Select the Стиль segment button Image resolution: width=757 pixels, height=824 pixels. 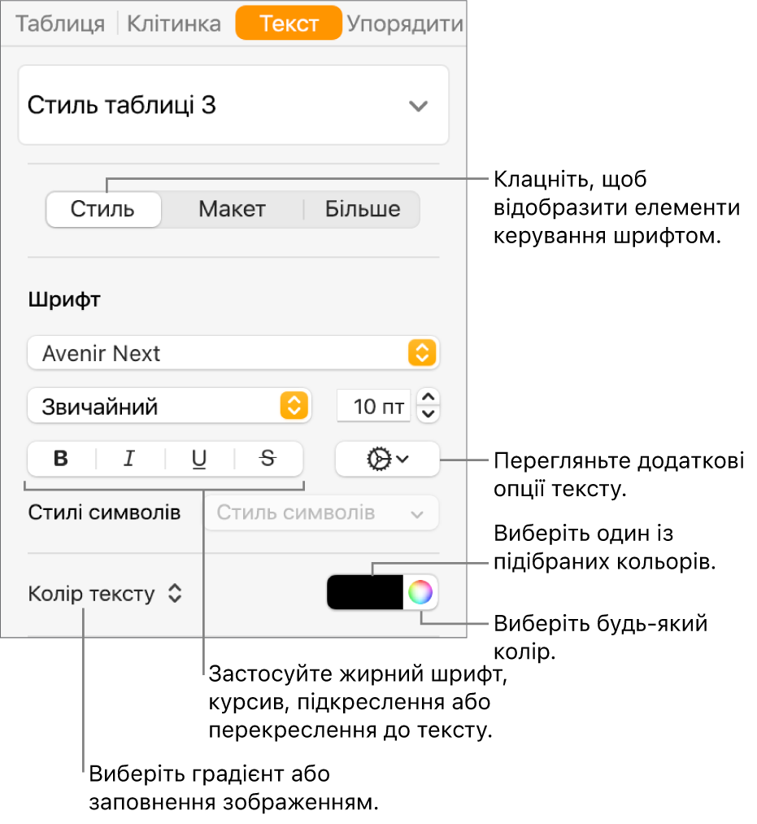pos(103,209)
